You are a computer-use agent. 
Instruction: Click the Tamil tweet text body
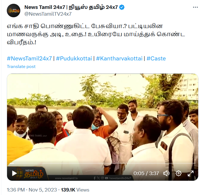[x=96, y=34]
